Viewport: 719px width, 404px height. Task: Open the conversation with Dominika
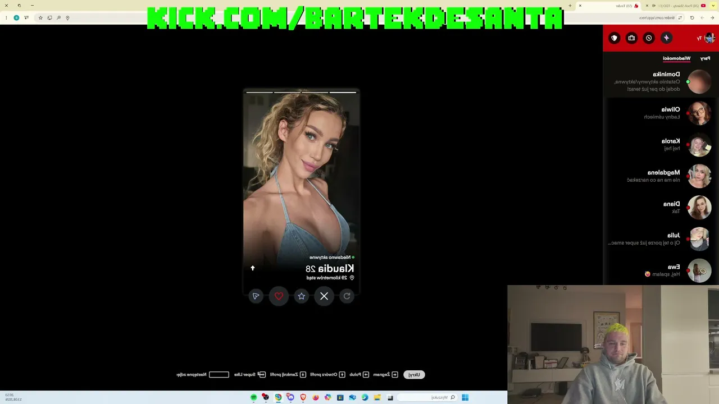[x=661, y=82]
